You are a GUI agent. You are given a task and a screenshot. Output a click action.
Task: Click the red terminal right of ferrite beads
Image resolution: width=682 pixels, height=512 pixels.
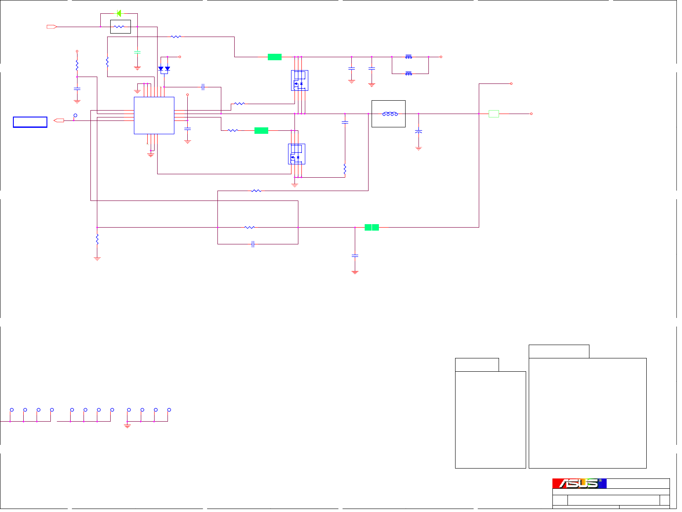click(441, 57)
